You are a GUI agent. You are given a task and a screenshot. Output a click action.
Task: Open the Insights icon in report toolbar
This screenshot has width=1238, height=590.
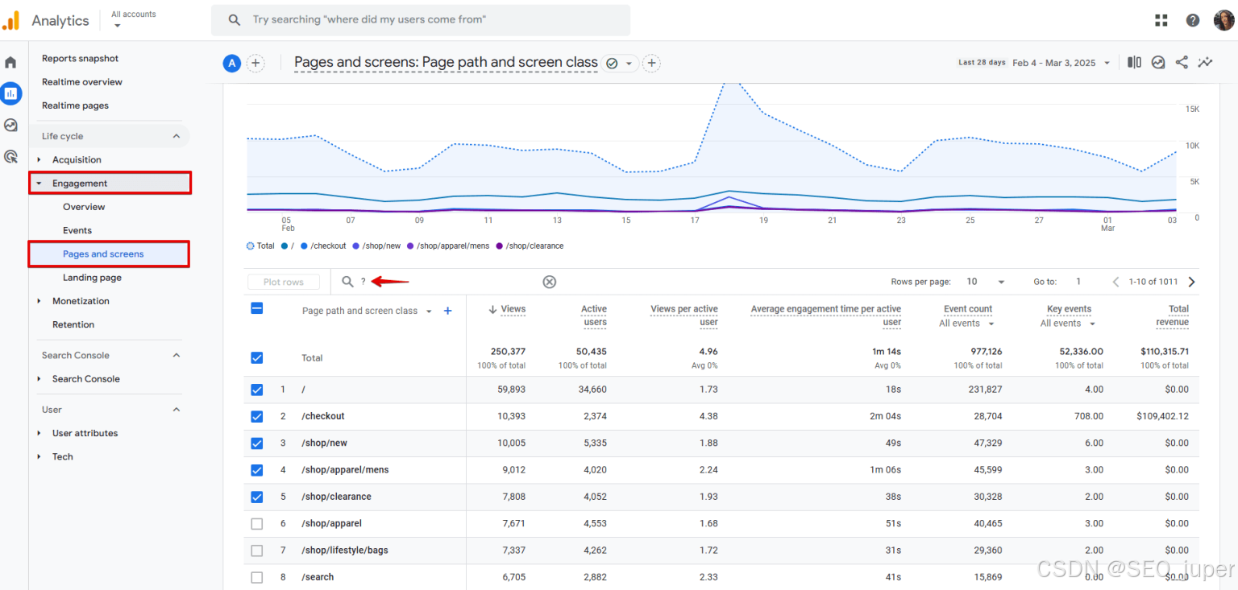click(1158, 62)
